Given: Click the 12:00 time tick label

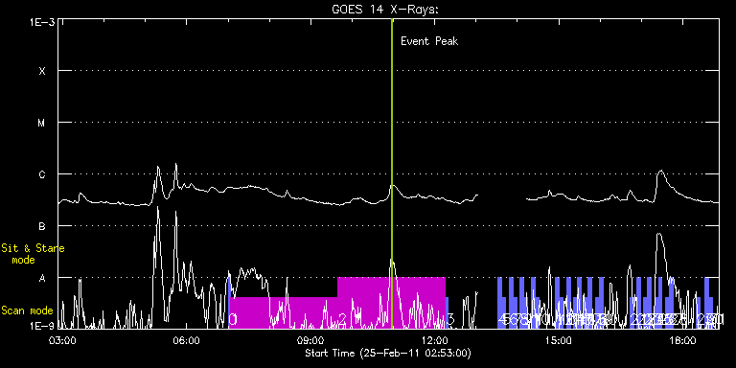Looking at the screenshot, I should [435, 340].
